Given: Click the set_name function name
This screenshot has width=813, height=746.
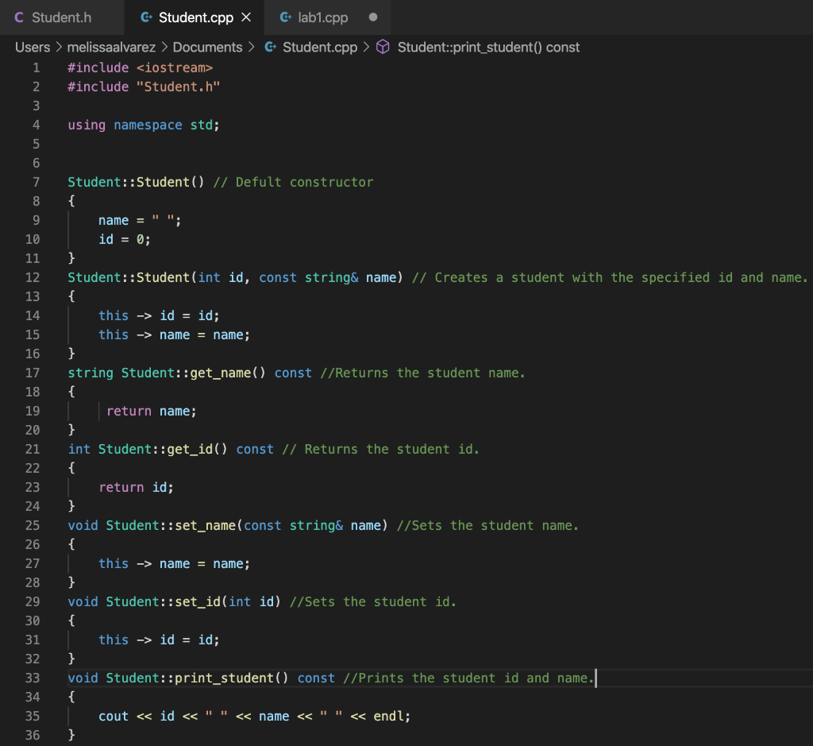Looking at the screenshot, I should (x=206, y=525).
